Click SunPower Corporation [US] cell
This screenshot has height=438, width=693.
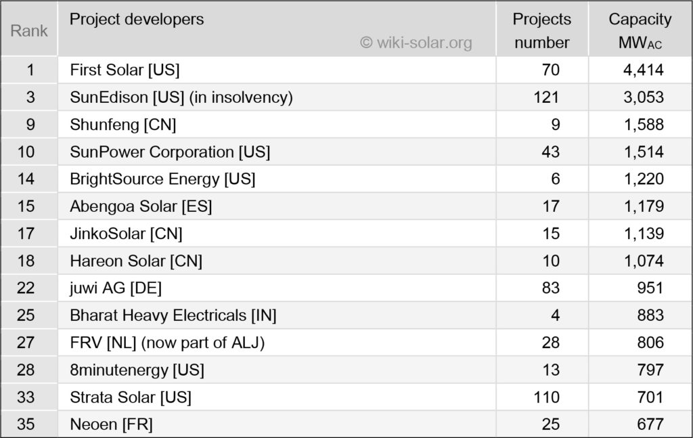170,152
